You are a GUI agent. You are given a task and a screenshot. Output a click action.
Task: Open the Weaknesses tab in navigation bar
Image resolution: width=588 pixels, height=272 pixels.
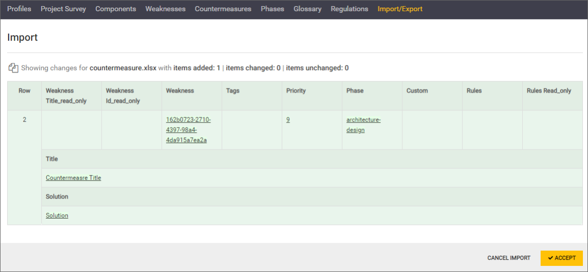165,9
